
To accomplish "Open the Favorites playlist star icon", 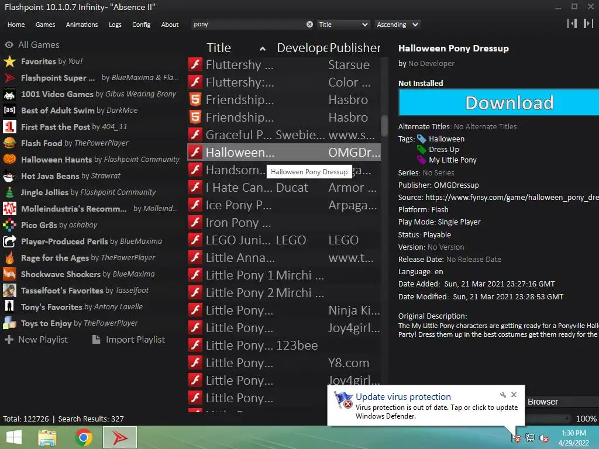I will point(9,61).
